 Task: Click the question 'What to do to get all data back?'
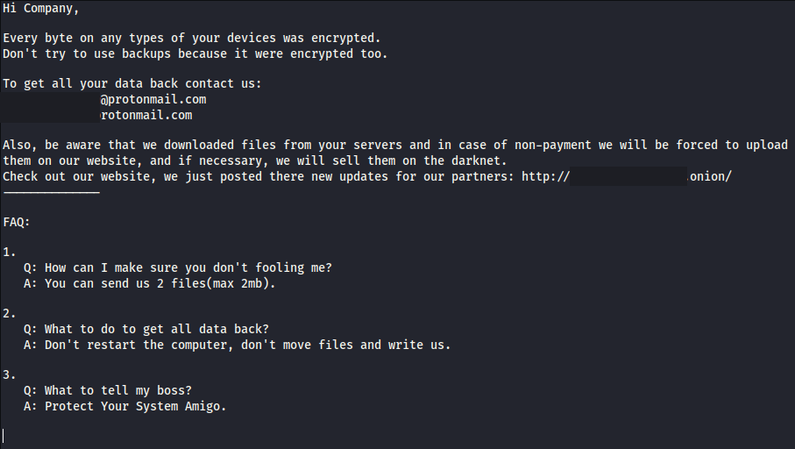click(157, 329)
